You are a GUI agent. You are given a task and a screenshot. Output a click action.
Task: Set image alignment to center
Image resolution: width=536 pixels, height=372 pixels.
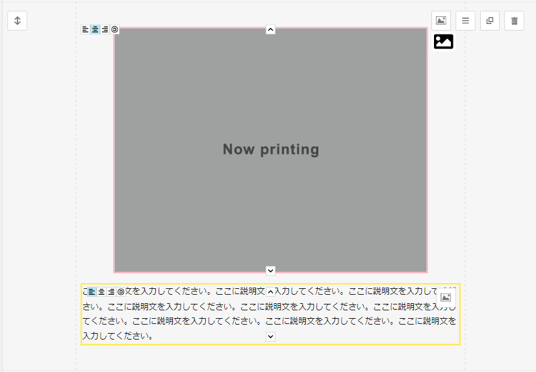point(96,29)
